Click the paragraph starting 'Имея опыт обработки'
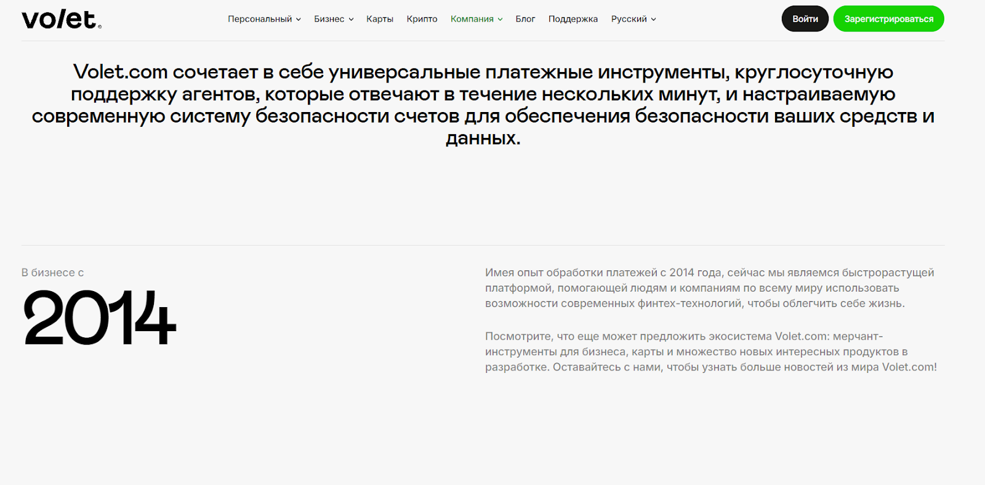The width and height of the screenshot is (985, 485). tap(710, 288)
